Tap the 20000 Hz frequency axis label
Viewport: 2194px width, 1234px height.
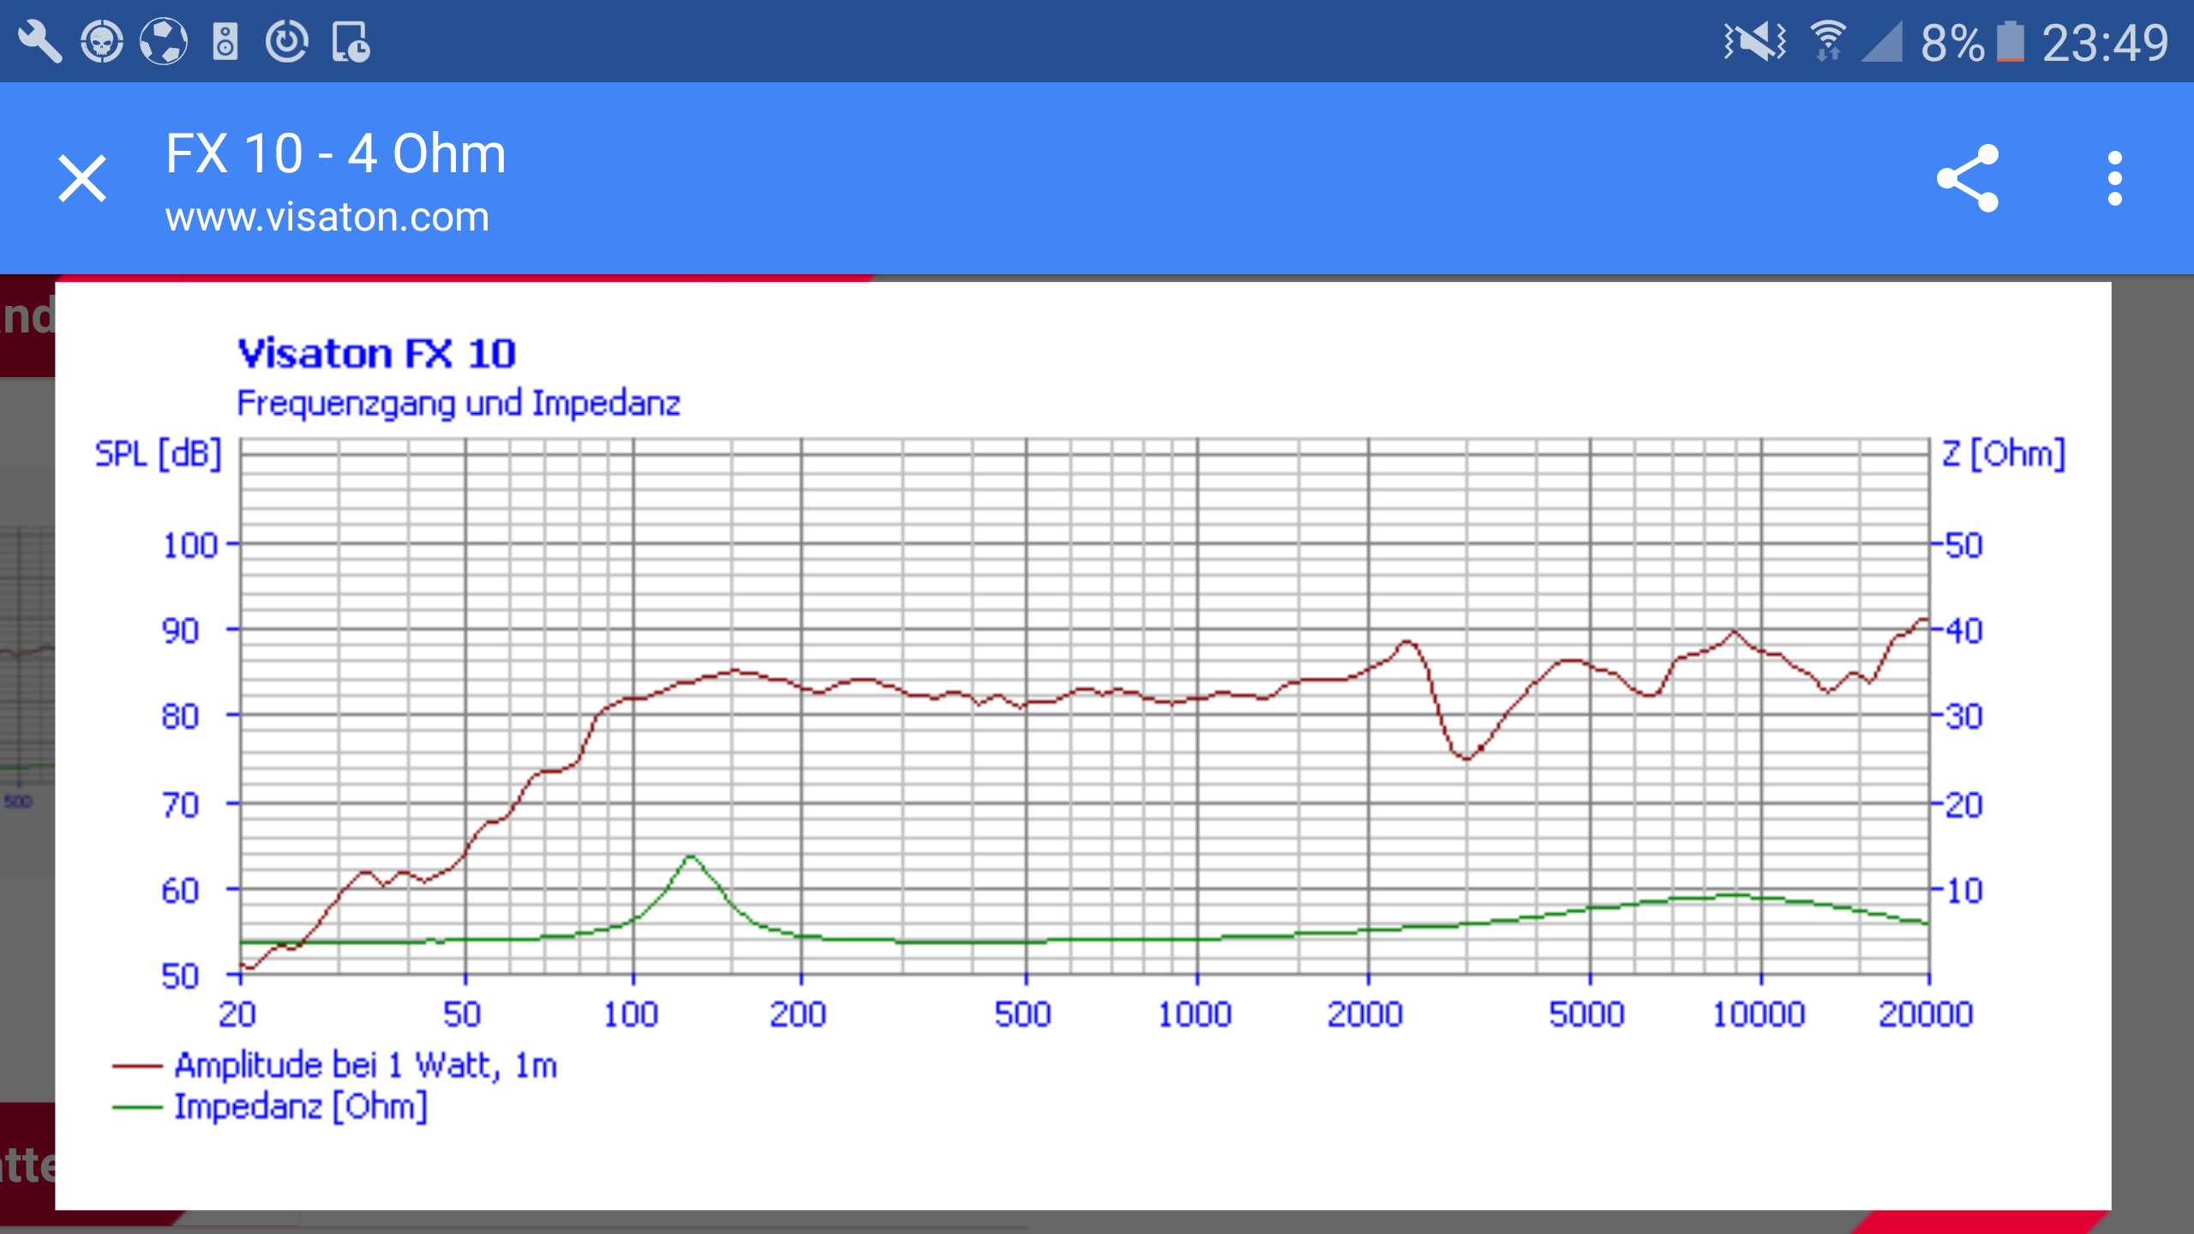tap(1926, 1015)
